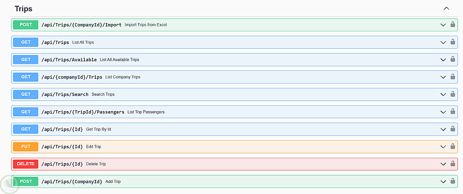Click the PUT badge for Edit Trip
The image size is (463, 194).
click(x=26, y=147)
